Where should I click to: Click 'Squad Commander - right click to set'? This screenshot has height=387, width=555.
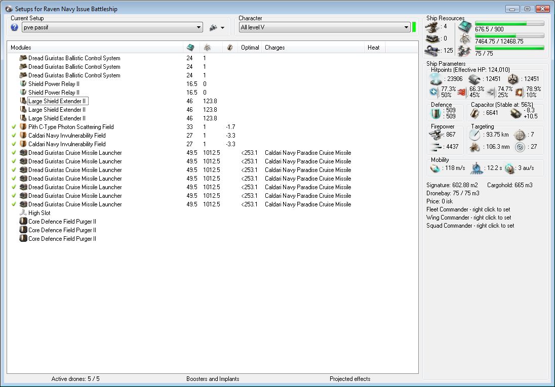point(470,226)
